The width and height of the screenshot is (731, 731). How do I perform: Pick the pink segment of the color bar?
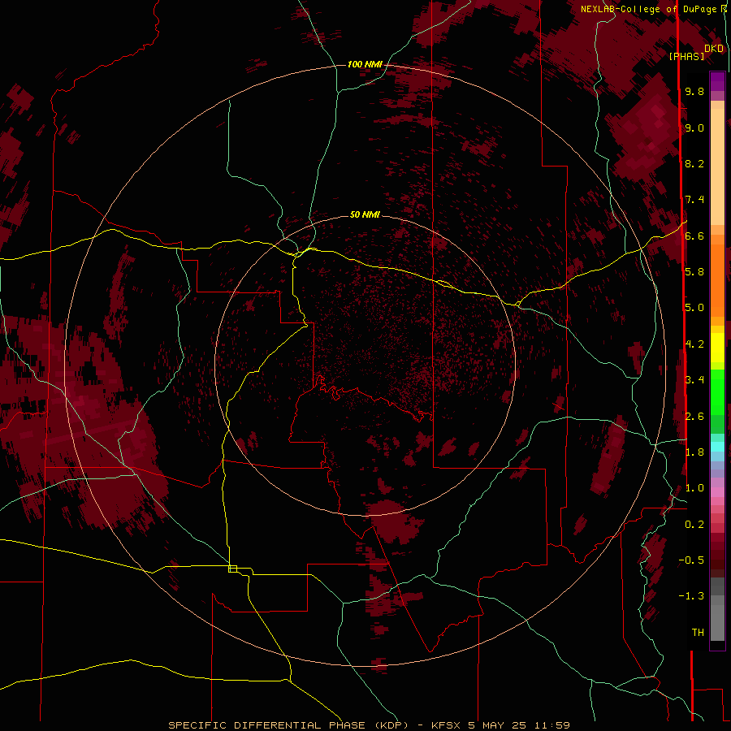(x=717, y=492)
